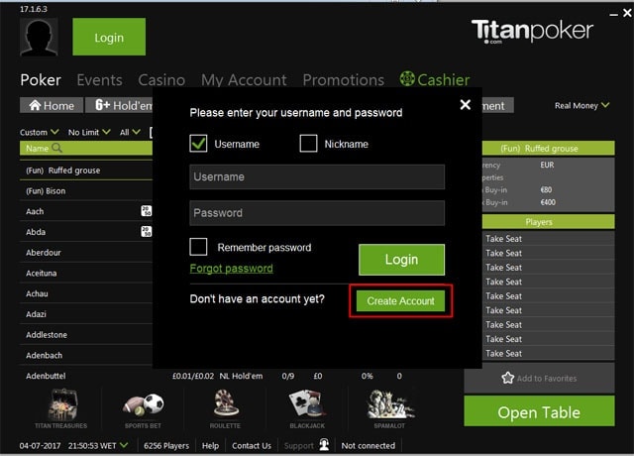The image size is (634, 456).
Task: Select the Aberdour table row
Action: (x=86, y=253)
